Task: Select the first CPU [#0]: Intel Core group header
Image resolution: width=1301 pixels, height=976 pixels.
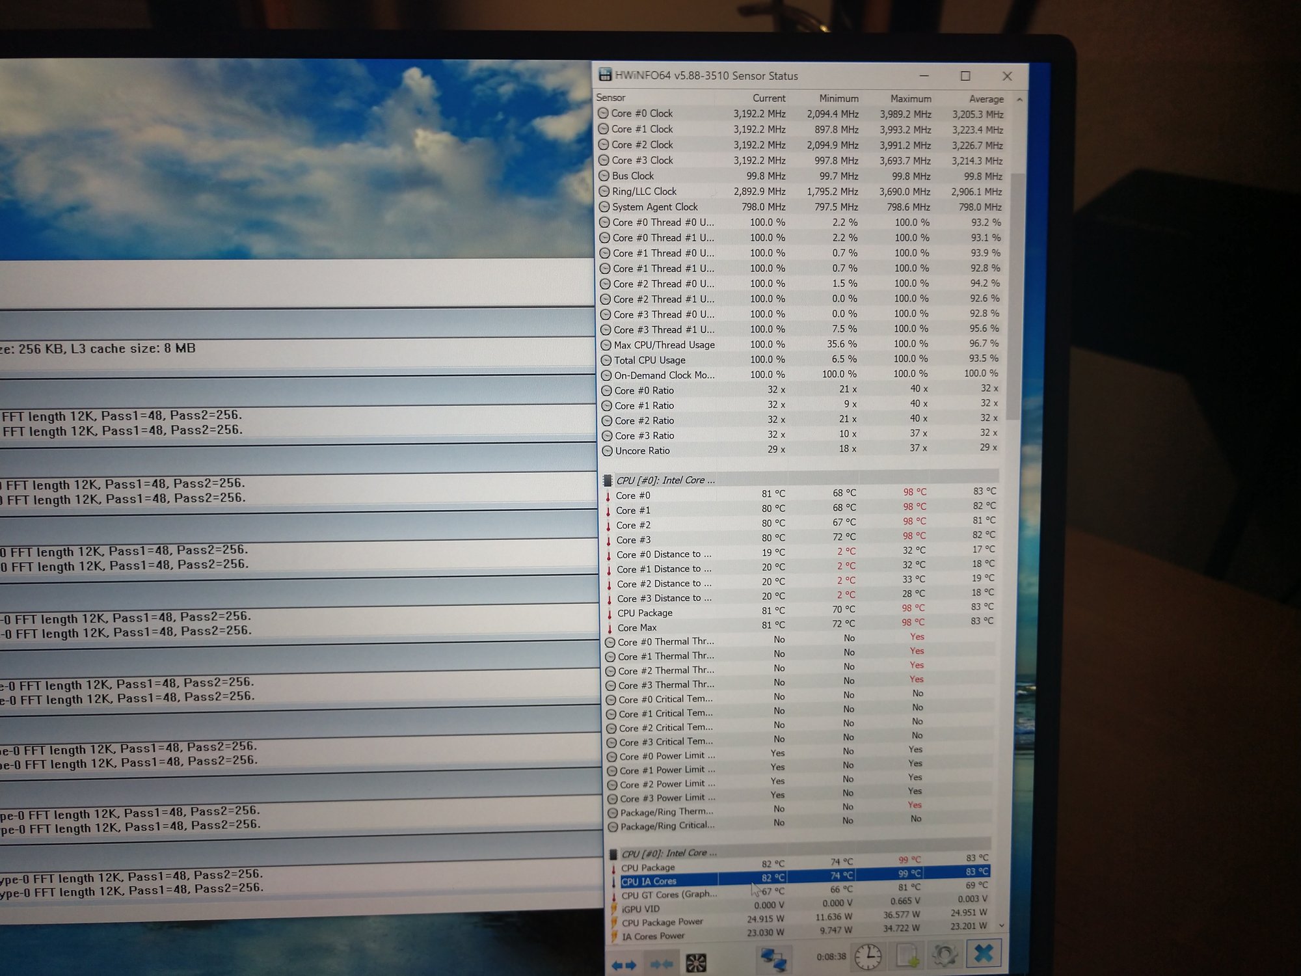Action: [x=665, y=480]
